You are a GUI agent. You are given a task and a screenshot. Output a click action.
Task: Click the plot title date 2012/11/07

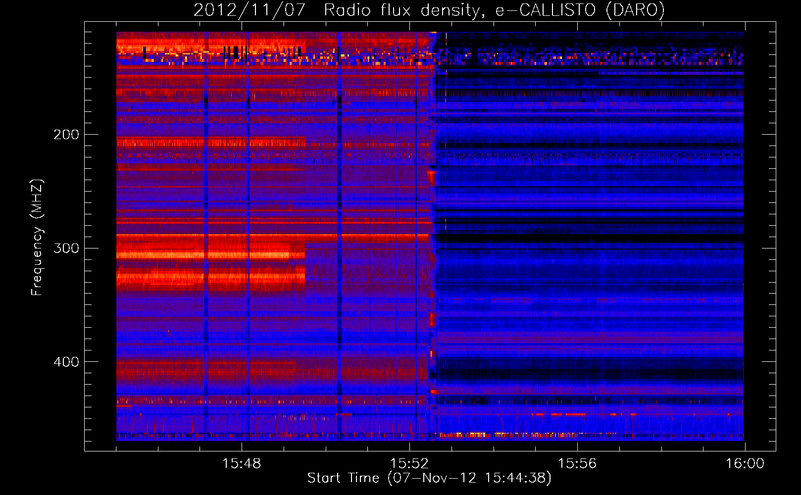tap(250, 10)
